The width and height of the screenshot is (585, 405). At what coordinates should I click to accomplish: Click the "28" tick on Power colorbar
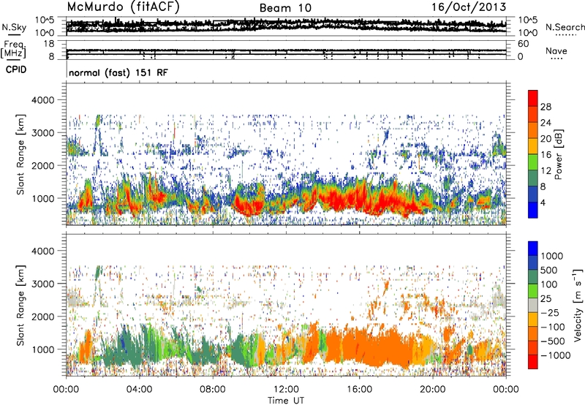tap(546, 107)
